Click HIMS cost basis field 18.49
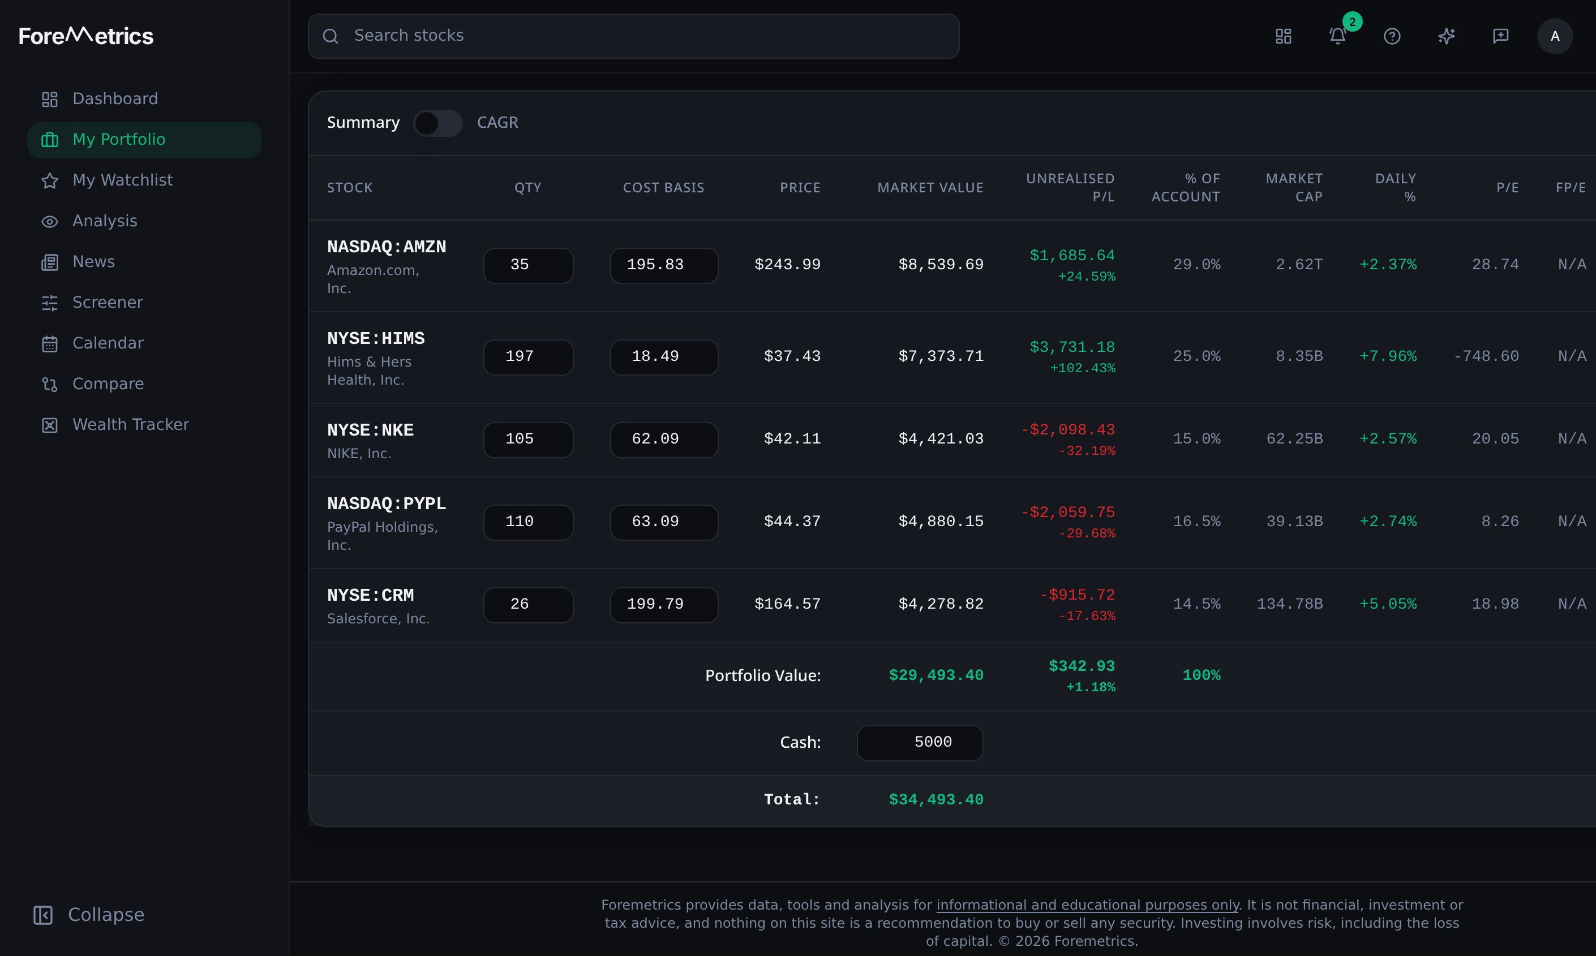 click(664, 357)
